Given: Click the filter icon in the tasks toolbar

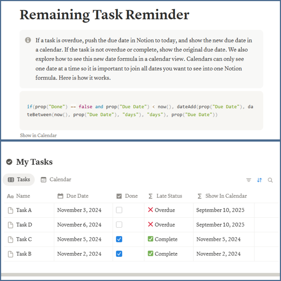Looking at the screenshot, I should 249,180.
